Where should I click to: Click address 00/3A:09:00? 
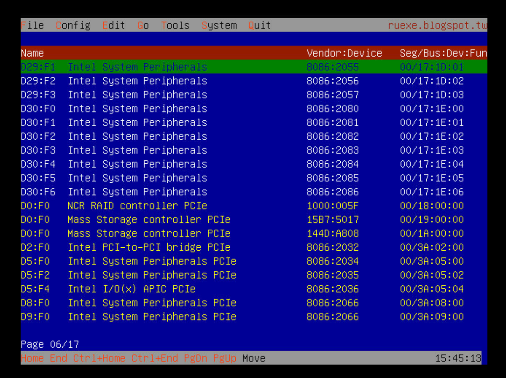tap(432, 316)
